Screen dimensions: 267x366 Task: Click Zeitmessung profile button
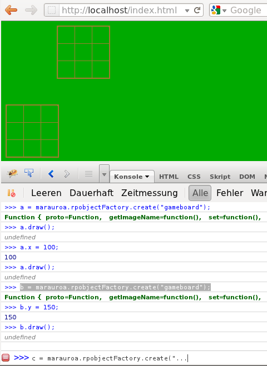point(150,193)
